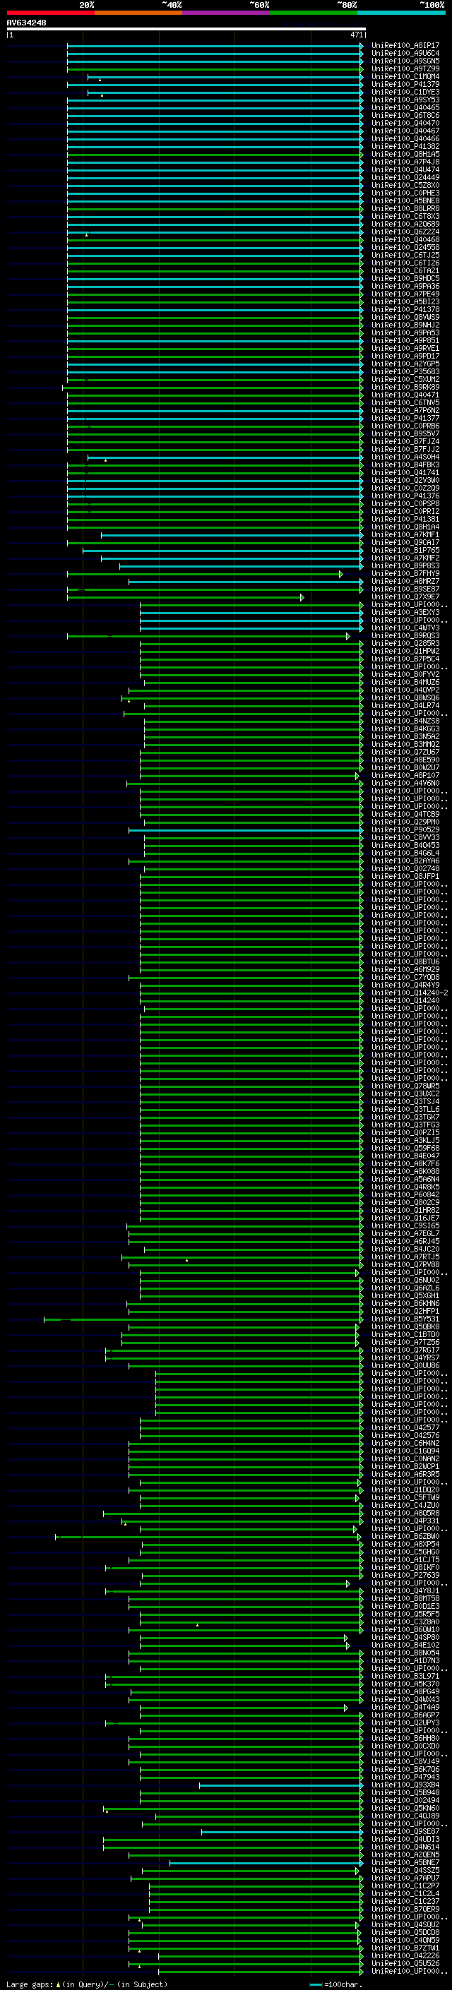Select hit label UniRef100_B9P8S3
Screen dimensions: 452x1990
coord(405,565)
